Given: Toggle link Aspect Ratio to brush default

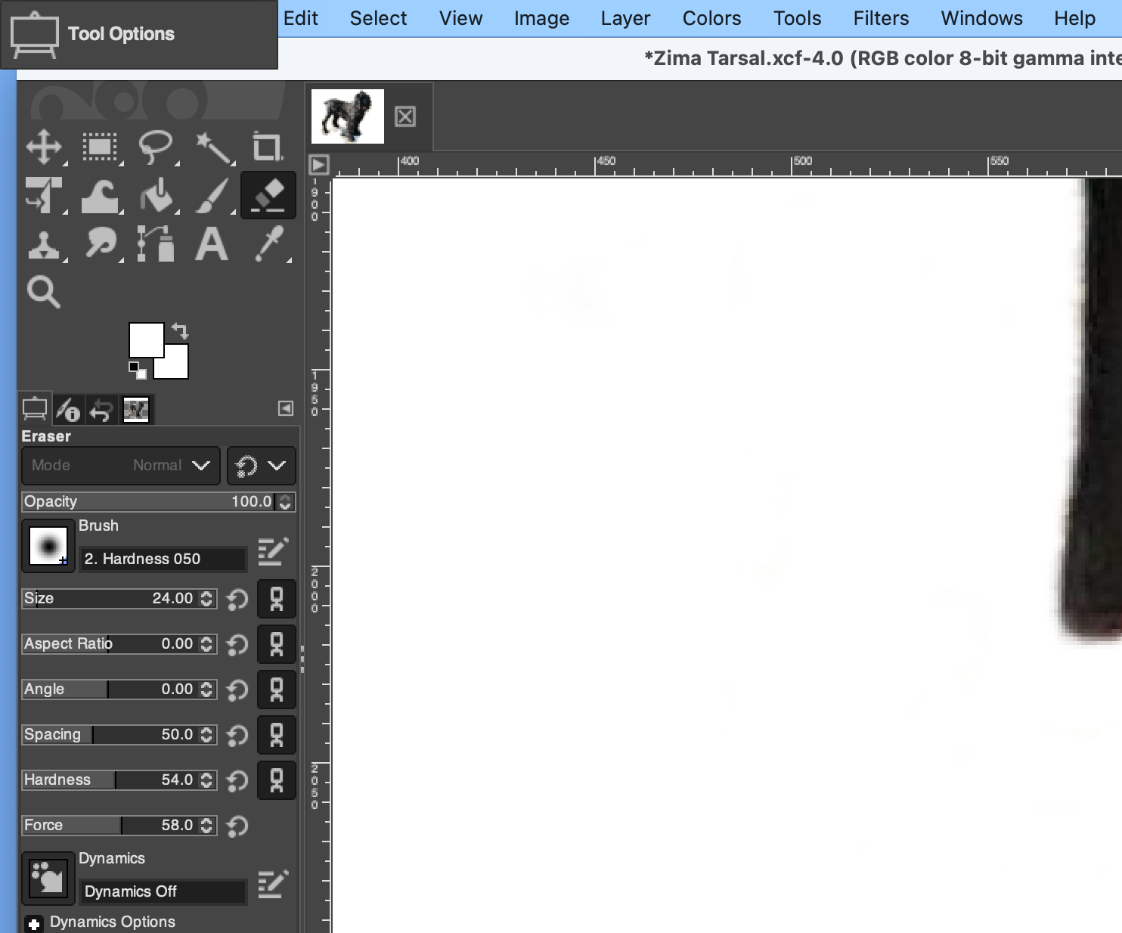Looking at the screenshot, I should [277, 644].
